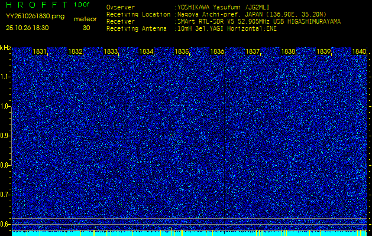Image resolution: width=372 pixels, height=236 pixels.
Task: Click the cyan signal strip at the bottom
Action: (x=189, y=234)
